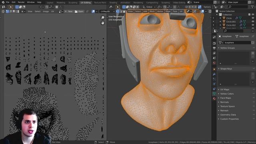
Task: Switch to the Layout workspace tab
Action: 50,3
